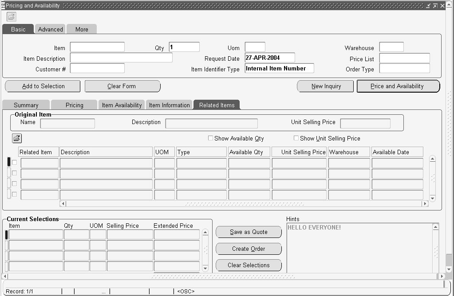Click the Current Selections scroll-up arrow

[x=205, y=232]
